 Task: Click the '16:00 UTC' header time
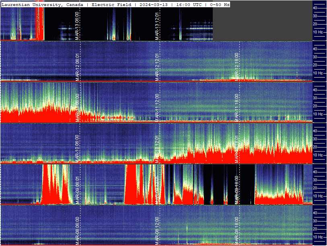(189, 4)
